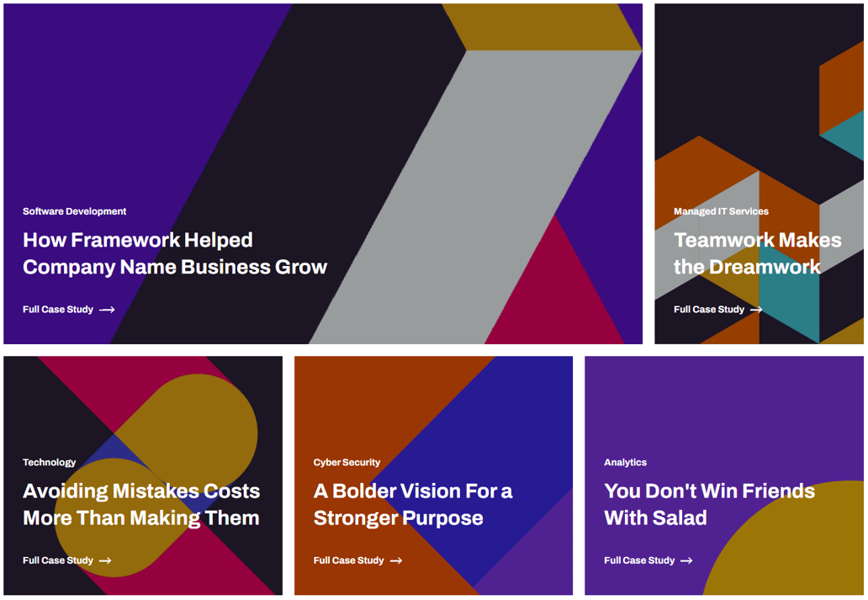Click the arrow icon on the Salad card
Screen dimensions: 868x600
click(686, 560)
